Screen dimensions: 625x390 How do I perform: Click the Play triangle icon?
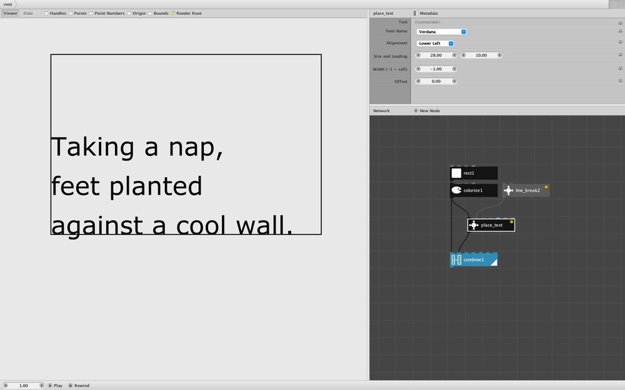(50, 385)
